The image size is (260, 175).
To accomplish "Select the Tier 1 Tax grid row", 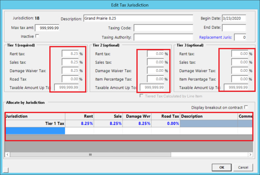I will [x=35, y=123].
